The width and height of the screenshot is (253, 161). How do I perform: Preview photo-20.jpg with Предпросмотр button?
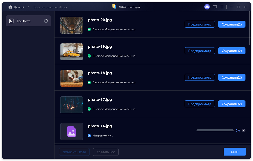[199, 24]
